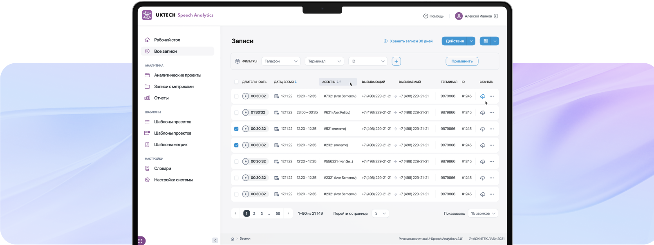This screenshot has width=654, height=245.
Task: Go to page 2 in pagination
Action: [x=254, y=214]
